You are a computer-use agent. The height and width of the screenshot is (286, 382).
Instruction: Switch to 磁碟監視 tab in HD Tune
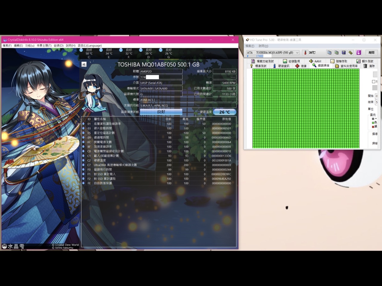pyautogui.click(x=292, y=61)
